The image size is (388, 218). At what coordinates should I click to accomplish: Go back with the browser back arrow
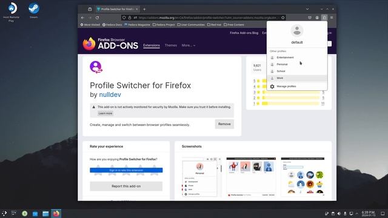click(82, 18)
